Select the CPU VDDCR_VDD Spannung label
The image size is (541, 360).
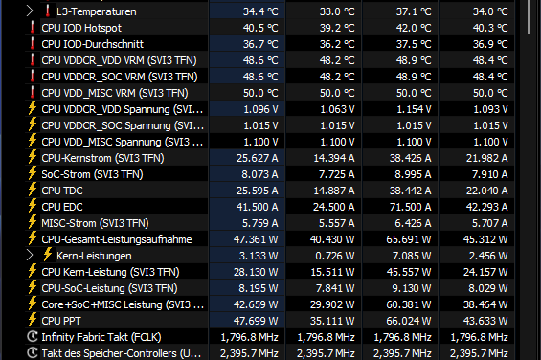pos(123,109)
